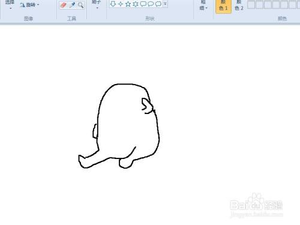Image resolution: width=300 pixels, height=225 pixels.
Task: Activate Color 2 (颜色 2) button
Action: coord(239,6)
